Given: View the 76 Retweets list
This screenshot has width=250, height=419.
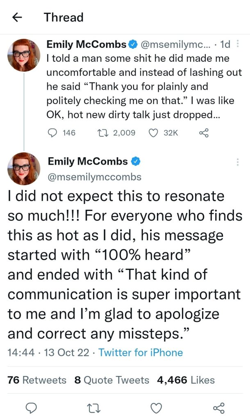Looking at the screenshot, I should [37, 380].
